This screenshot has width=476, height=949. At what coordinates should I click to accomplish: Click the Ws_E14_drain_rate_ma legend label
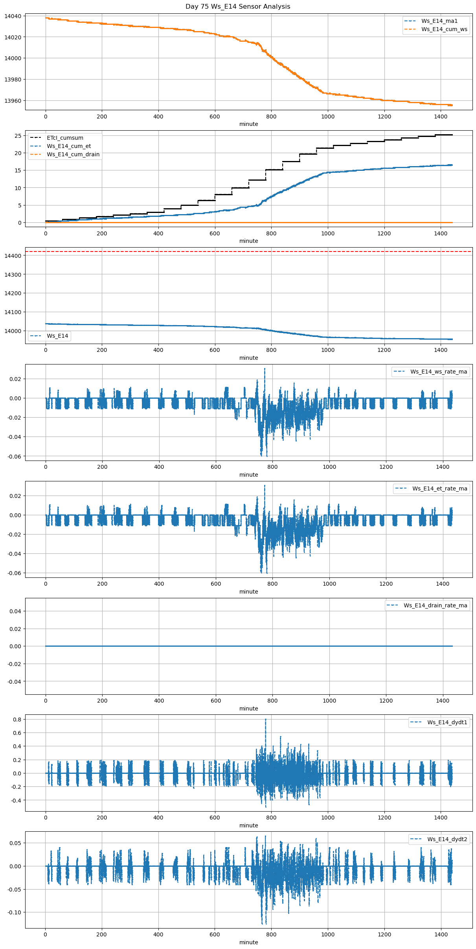click(x=435, y=605)
